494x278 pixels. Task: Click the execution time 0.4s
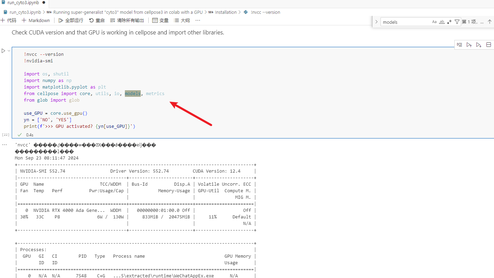point(30,135)
